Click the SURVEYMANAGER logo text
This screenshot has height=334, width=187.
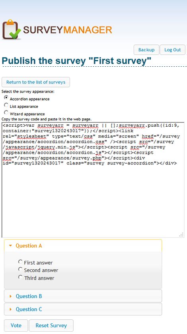(68, 30)
